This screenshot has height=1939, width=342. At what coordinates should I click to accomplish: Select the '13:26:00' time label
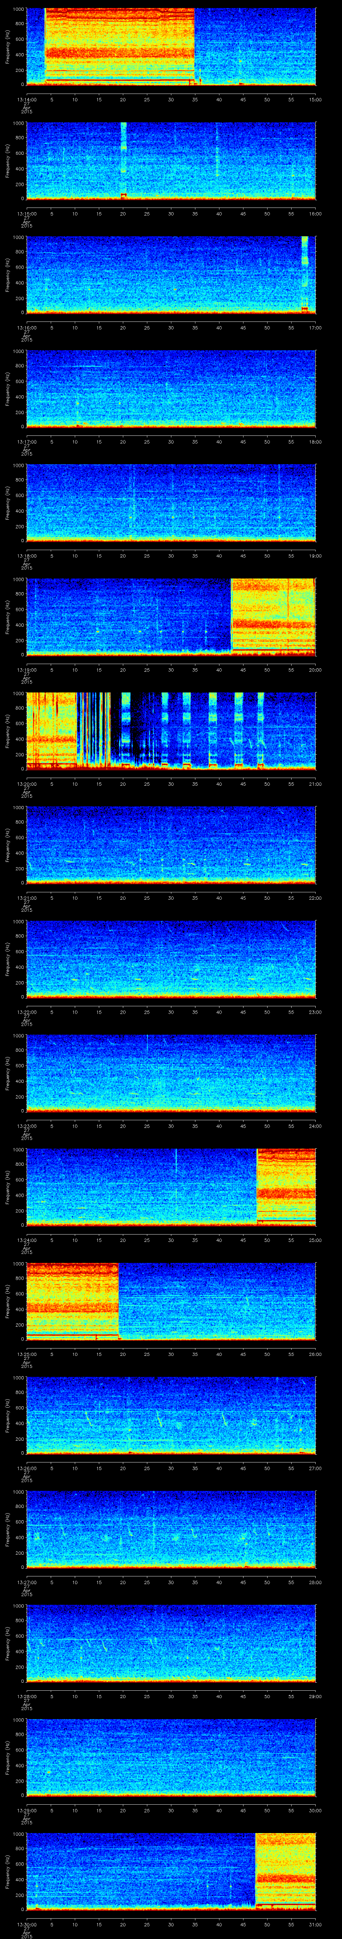coord(26,1467)
